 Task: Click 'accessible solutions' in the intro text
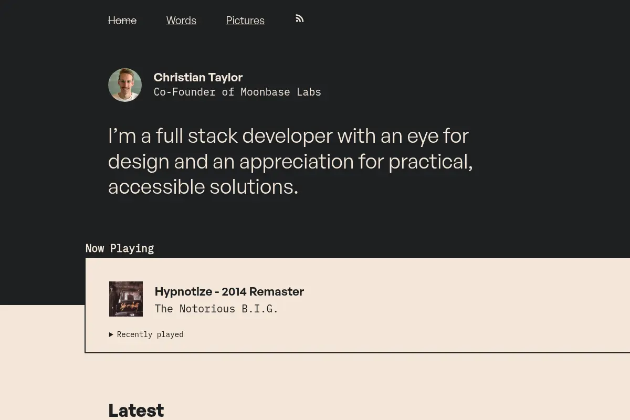[x=203, y=187]
